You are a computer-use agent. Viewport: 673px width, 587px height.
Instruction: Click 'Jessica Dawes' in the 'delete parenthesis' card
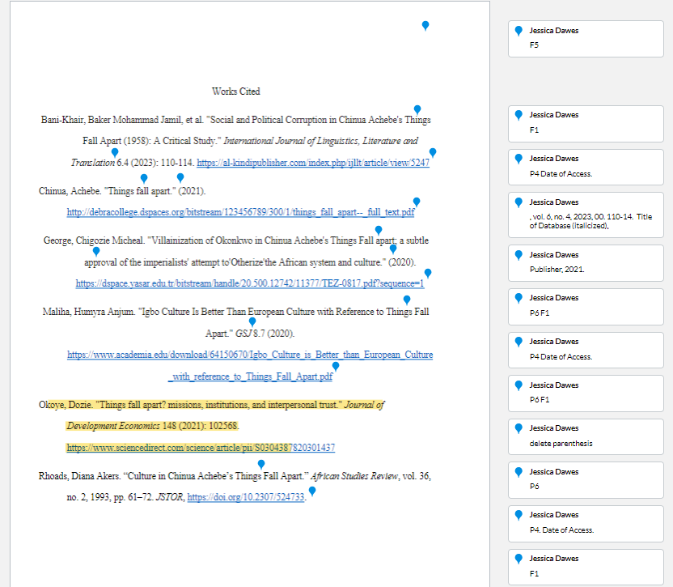[553, 428]
